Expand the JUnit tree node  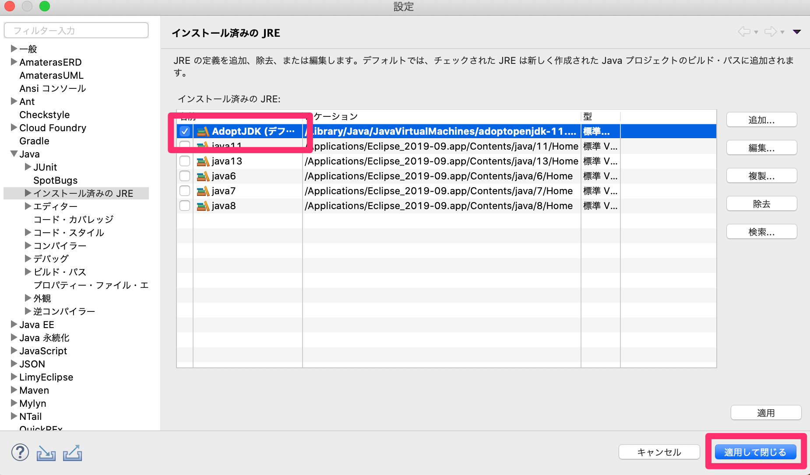(x=28, y=167)
